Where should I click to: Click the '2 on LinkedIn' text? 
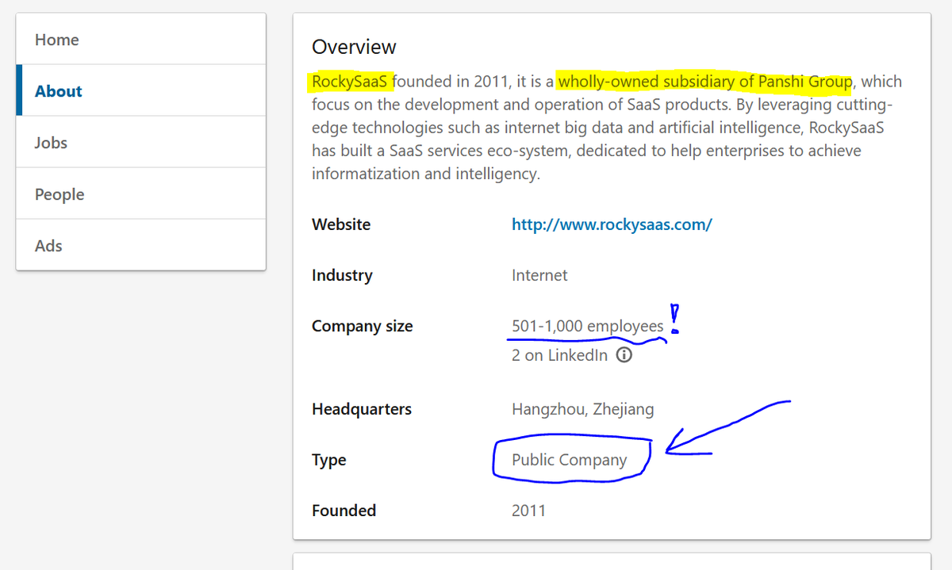coord(560,355)
